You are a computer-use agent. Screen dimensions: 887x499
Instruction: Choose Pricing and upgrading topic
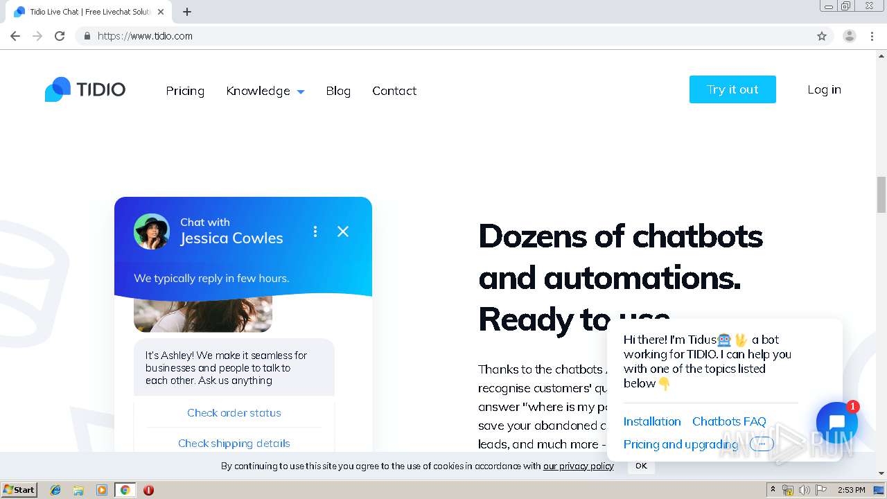point(680,444)
